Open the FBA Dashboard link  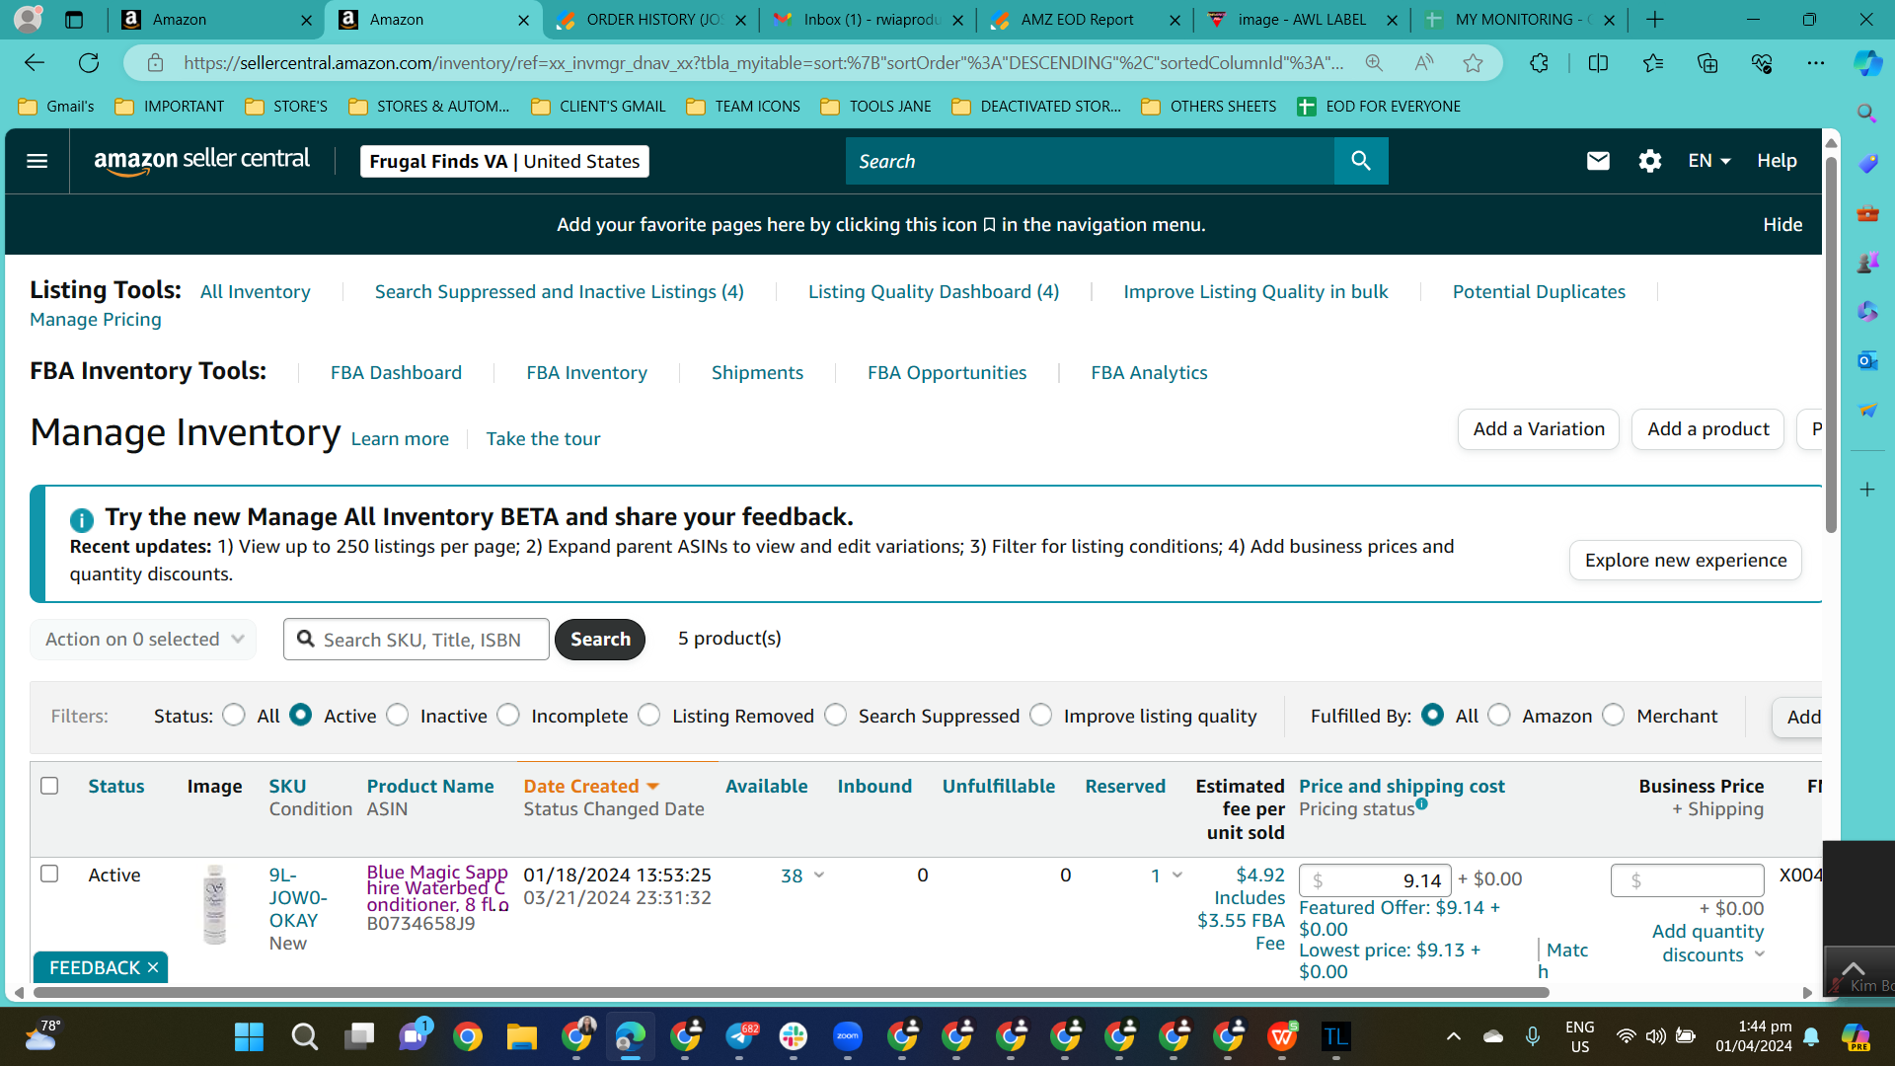point(396,372)
